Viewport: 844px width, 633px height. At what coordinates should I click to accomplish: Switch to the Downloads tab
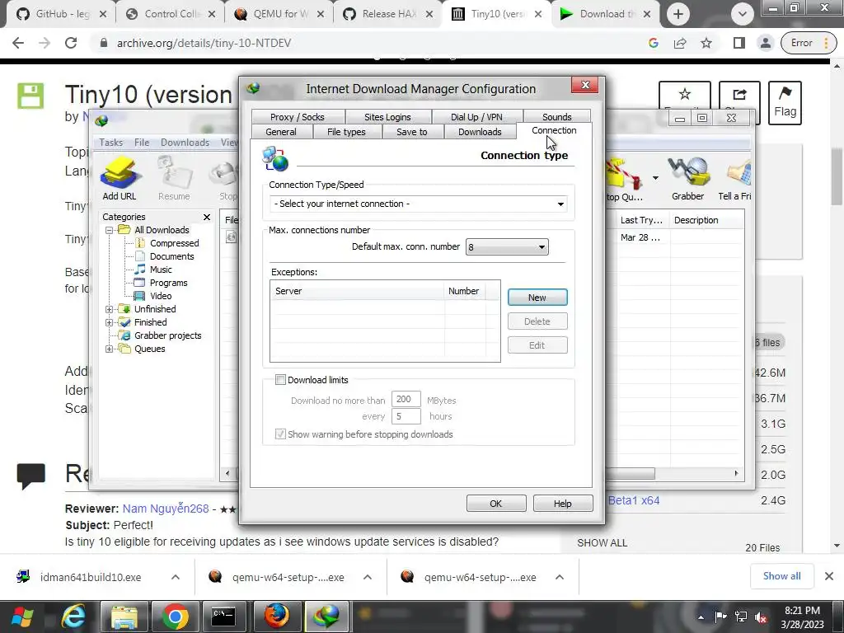pos(480,132)
